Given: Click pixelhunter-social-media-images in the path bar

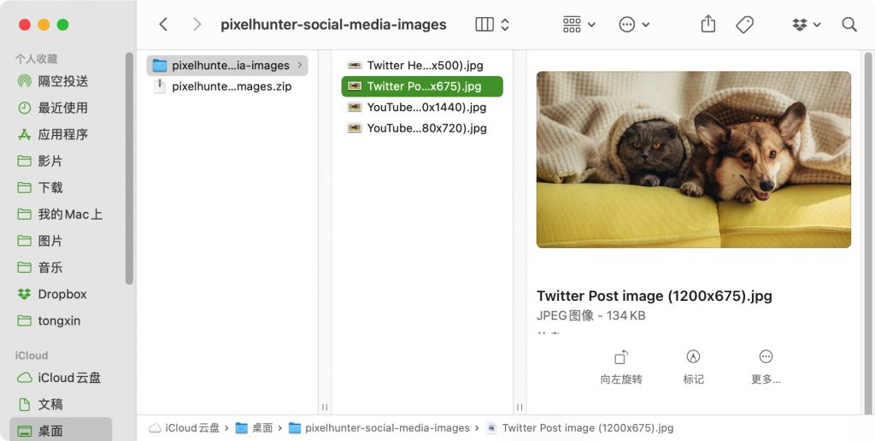Looking at the screenshot, I should click(x=379, y=428).
